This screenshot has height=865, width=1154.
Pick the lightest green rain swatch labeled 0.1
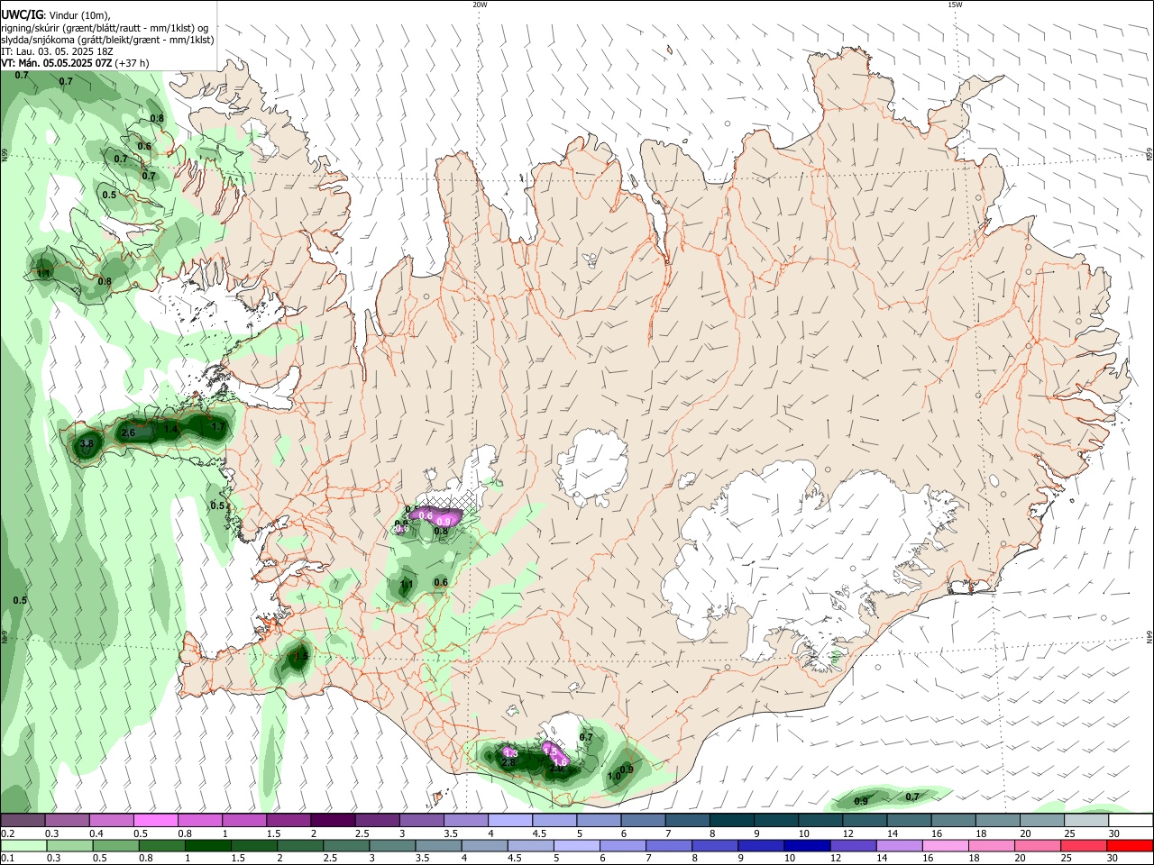coord(23,846)
